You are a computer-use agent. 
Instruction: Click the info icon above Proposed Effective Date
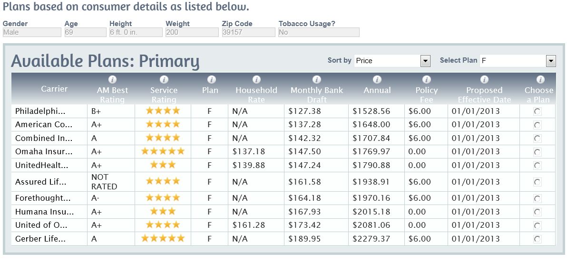(484, 80)
